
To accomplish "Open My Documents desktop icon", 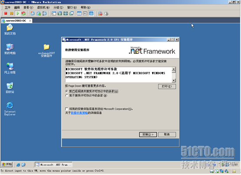I will pyautogui.click(x=10, y=30).
